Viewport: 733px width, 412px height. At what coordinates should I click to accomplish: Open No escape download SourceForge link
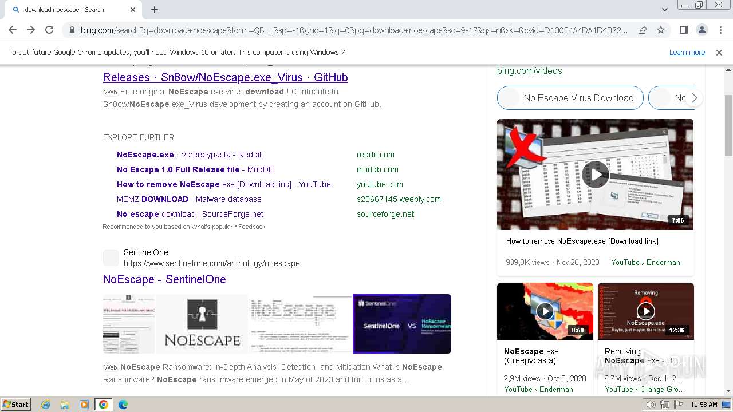pyautogui.click(x=190, y=214)
